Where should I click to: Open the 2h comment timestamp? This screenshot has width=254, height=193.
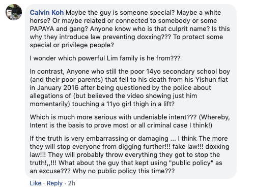pos(72,183)
